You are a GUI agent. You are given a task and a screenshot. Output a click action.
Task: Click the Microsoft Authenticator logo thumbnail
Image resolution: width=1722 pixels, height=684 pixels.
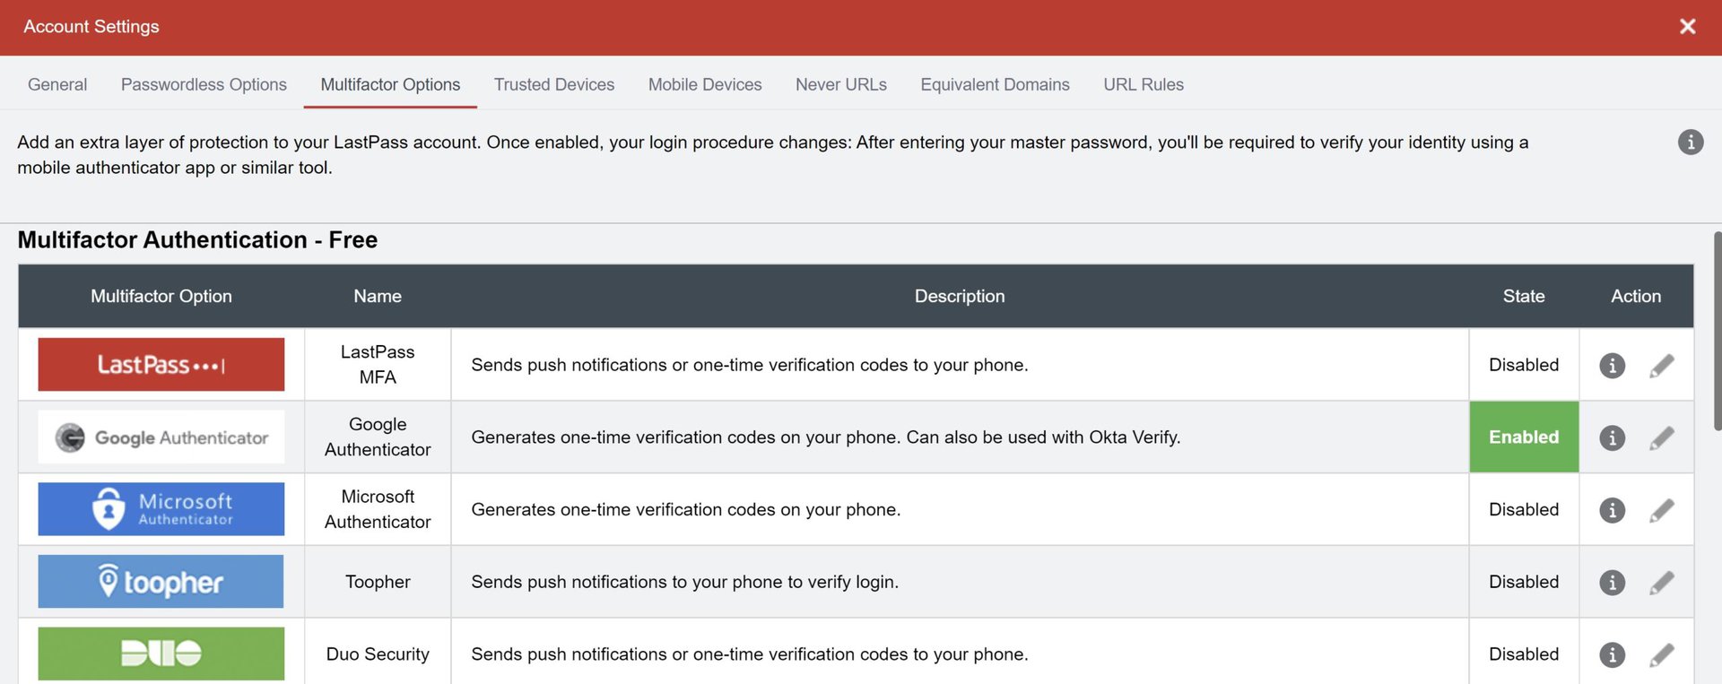(x=161, y=509)
